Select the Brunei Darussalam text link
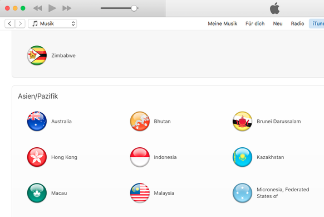The width and height of the screenshot is (324, 217). pyautogui.click(x=279, y=122)
